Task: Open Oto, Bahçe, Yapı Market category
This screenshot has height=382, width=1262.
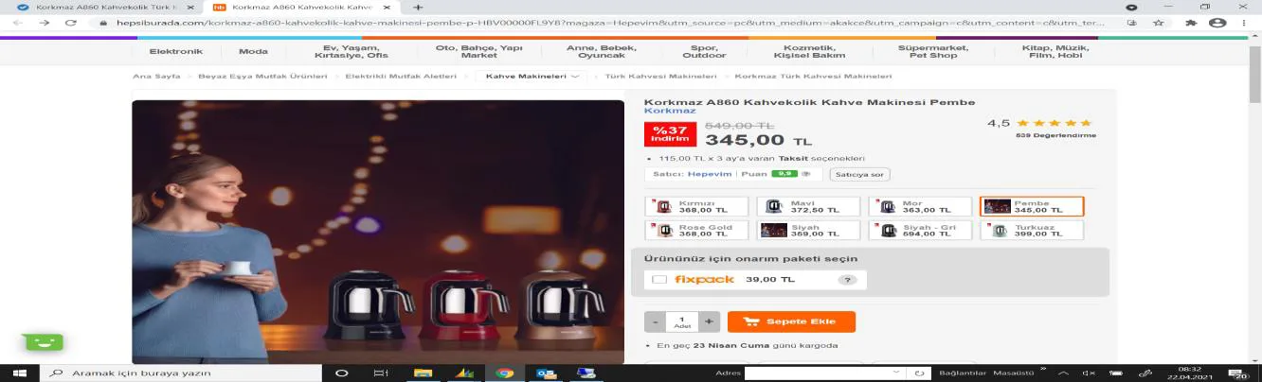Action: click(x=478, y=52)
